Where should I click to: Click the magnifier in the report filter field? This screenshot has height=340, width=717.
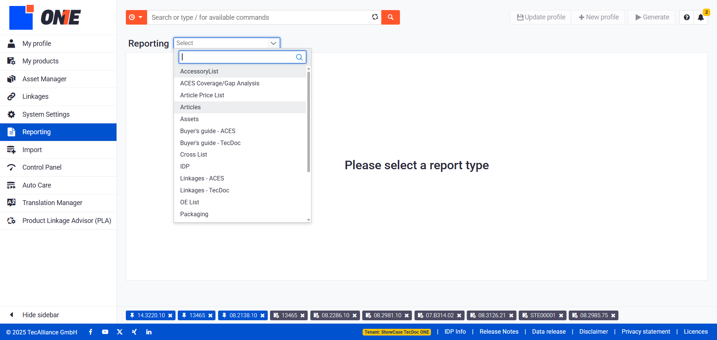(x=299, y=57)
